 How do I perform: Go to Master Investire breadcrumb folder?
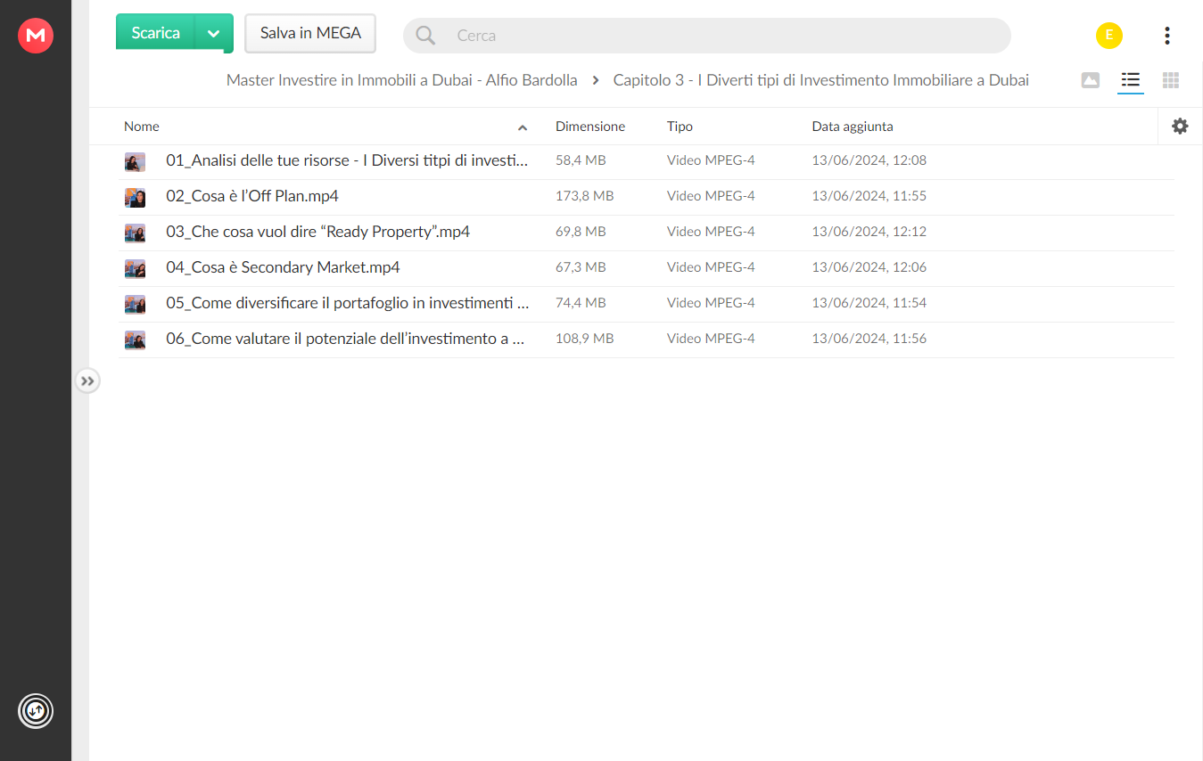click(x=401, y=80)
